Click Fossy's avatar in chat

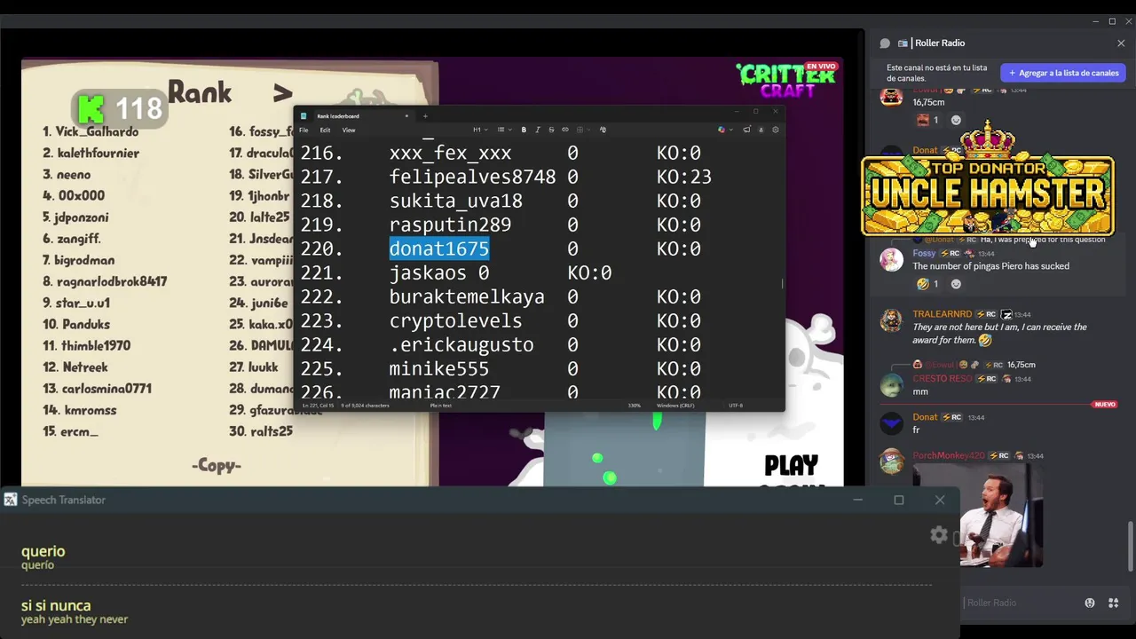[x=891, y=259]
